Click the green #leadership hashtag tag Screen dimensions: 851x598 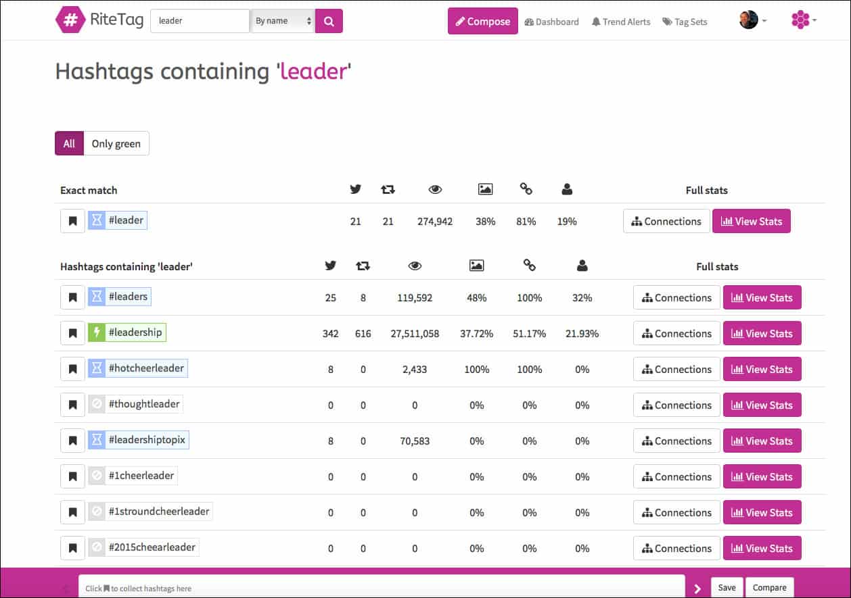point(127,332)
